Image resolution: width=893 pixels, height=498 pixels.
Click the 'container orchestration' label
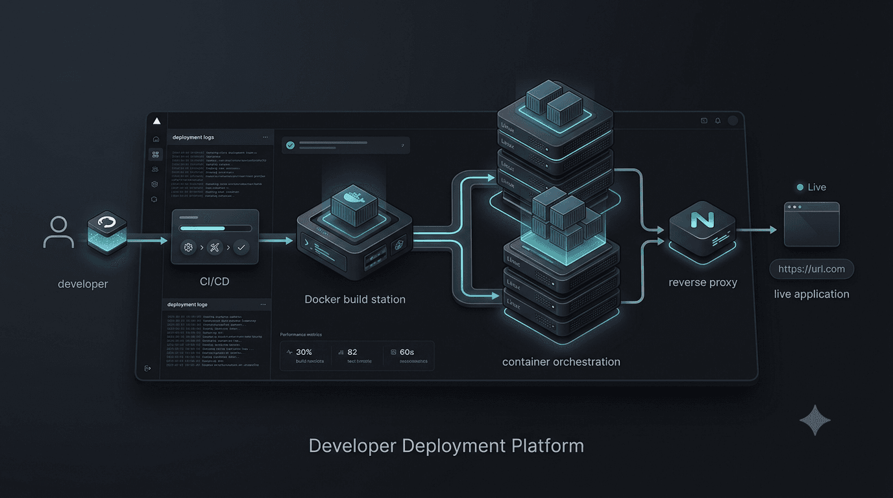pyautogui.click(x=561, y=362)
